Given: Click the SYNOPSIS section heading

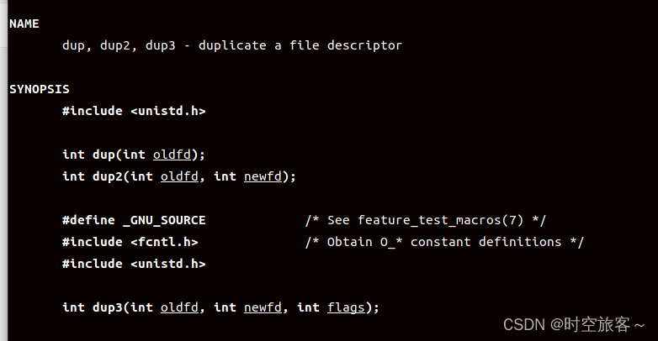Looking at the screenshot, I should [39, 89].
